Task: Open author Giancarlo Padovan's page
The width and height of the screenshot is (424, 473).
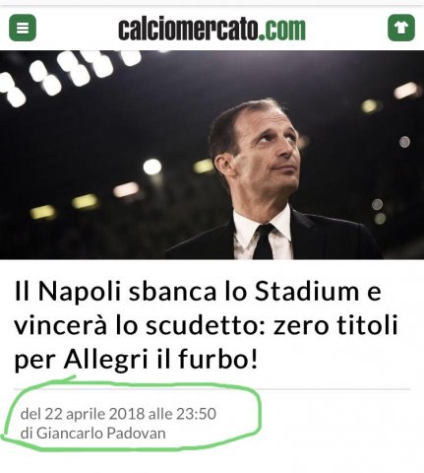Action: click(x=100, y=434)
